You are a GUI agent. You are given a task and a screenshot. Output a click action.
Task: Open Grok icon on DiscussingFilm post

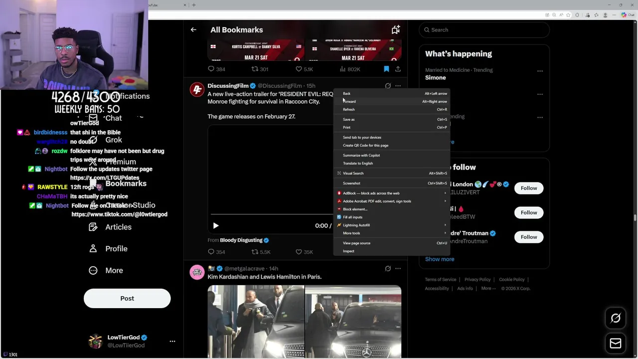388,86
